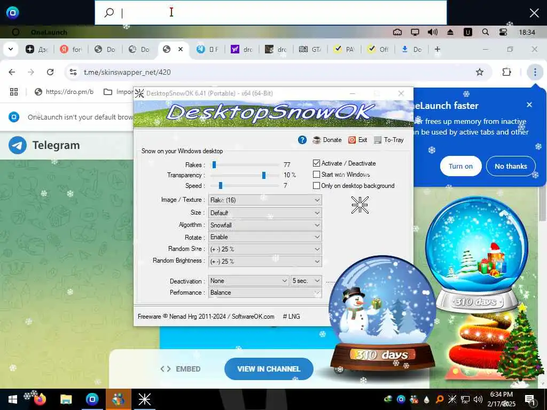Open the browser three-dot menu
547x410 pixels.
[535, 72]
